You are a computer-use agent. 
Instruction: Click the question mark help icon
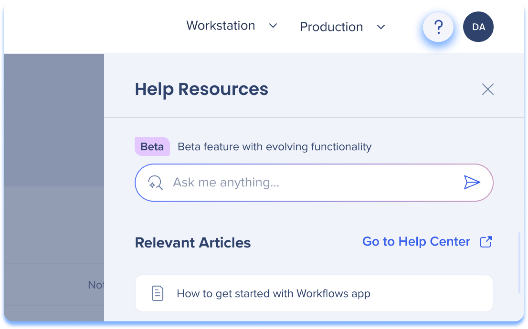438,27
